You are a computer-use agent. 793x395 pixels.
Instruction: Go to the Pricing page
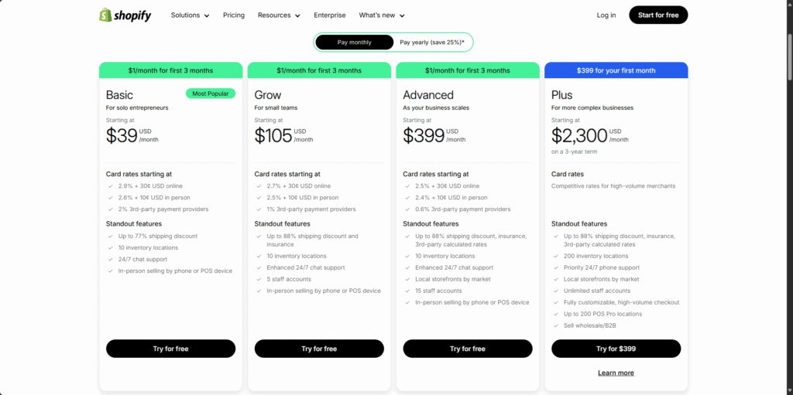pyautogui.click(x=234, y=15)
